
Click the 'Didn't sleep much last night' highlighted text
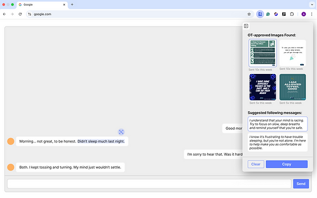101,141
